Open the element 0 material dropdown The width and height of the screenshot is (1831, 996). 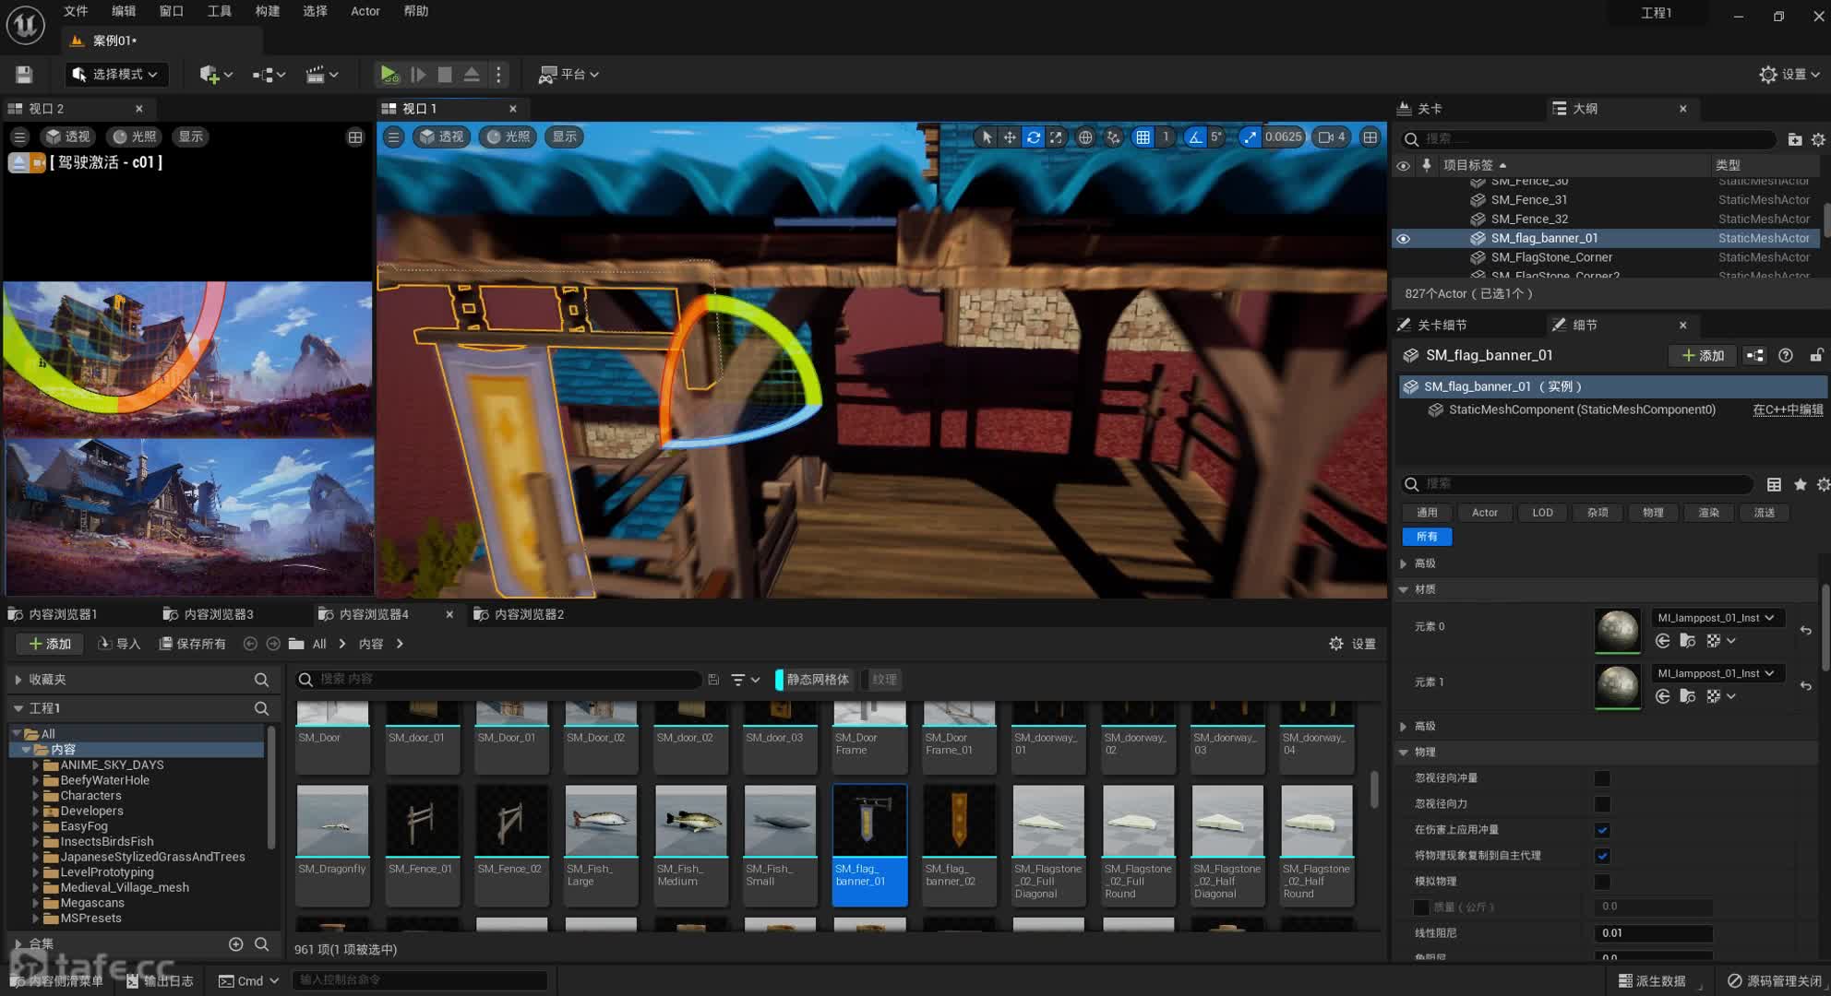pyautogui.click(x=1717, y=618)
